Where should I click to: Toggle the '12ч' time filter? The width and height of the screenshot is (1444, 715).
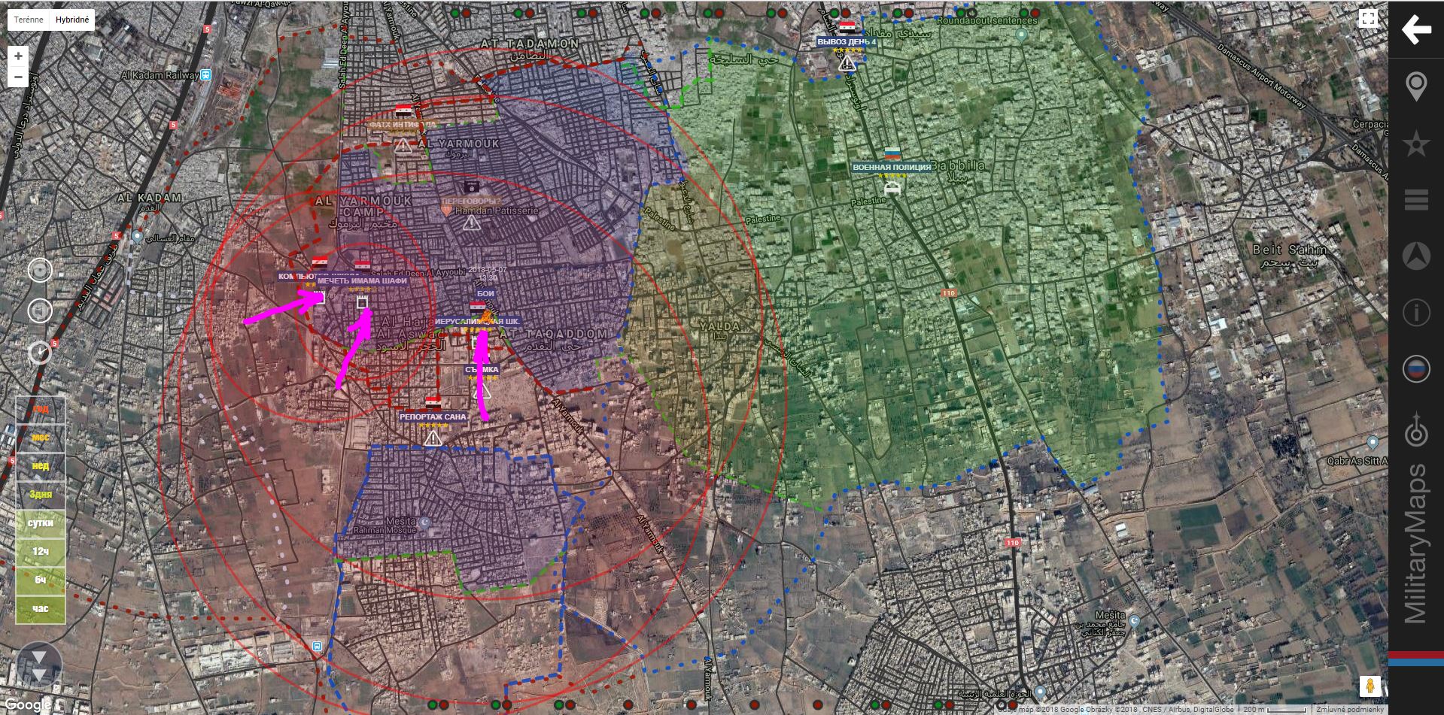(x=41, y=551)
